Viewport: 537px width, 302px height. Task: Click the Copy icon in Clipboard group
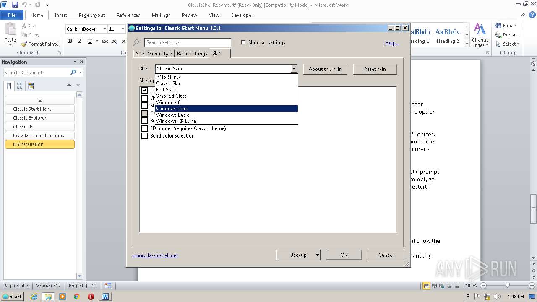tap(23, 35)
